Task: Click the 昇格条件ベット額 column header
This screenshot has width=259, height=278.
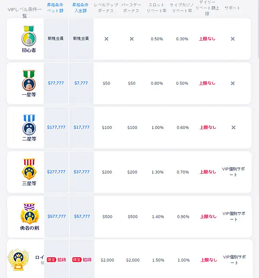Action: point(56,8)
